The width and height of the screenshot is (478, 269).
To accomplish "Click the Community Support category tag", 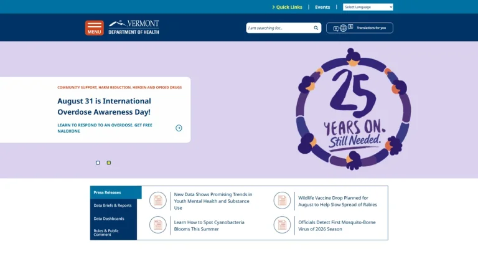I will coord(77,88).
